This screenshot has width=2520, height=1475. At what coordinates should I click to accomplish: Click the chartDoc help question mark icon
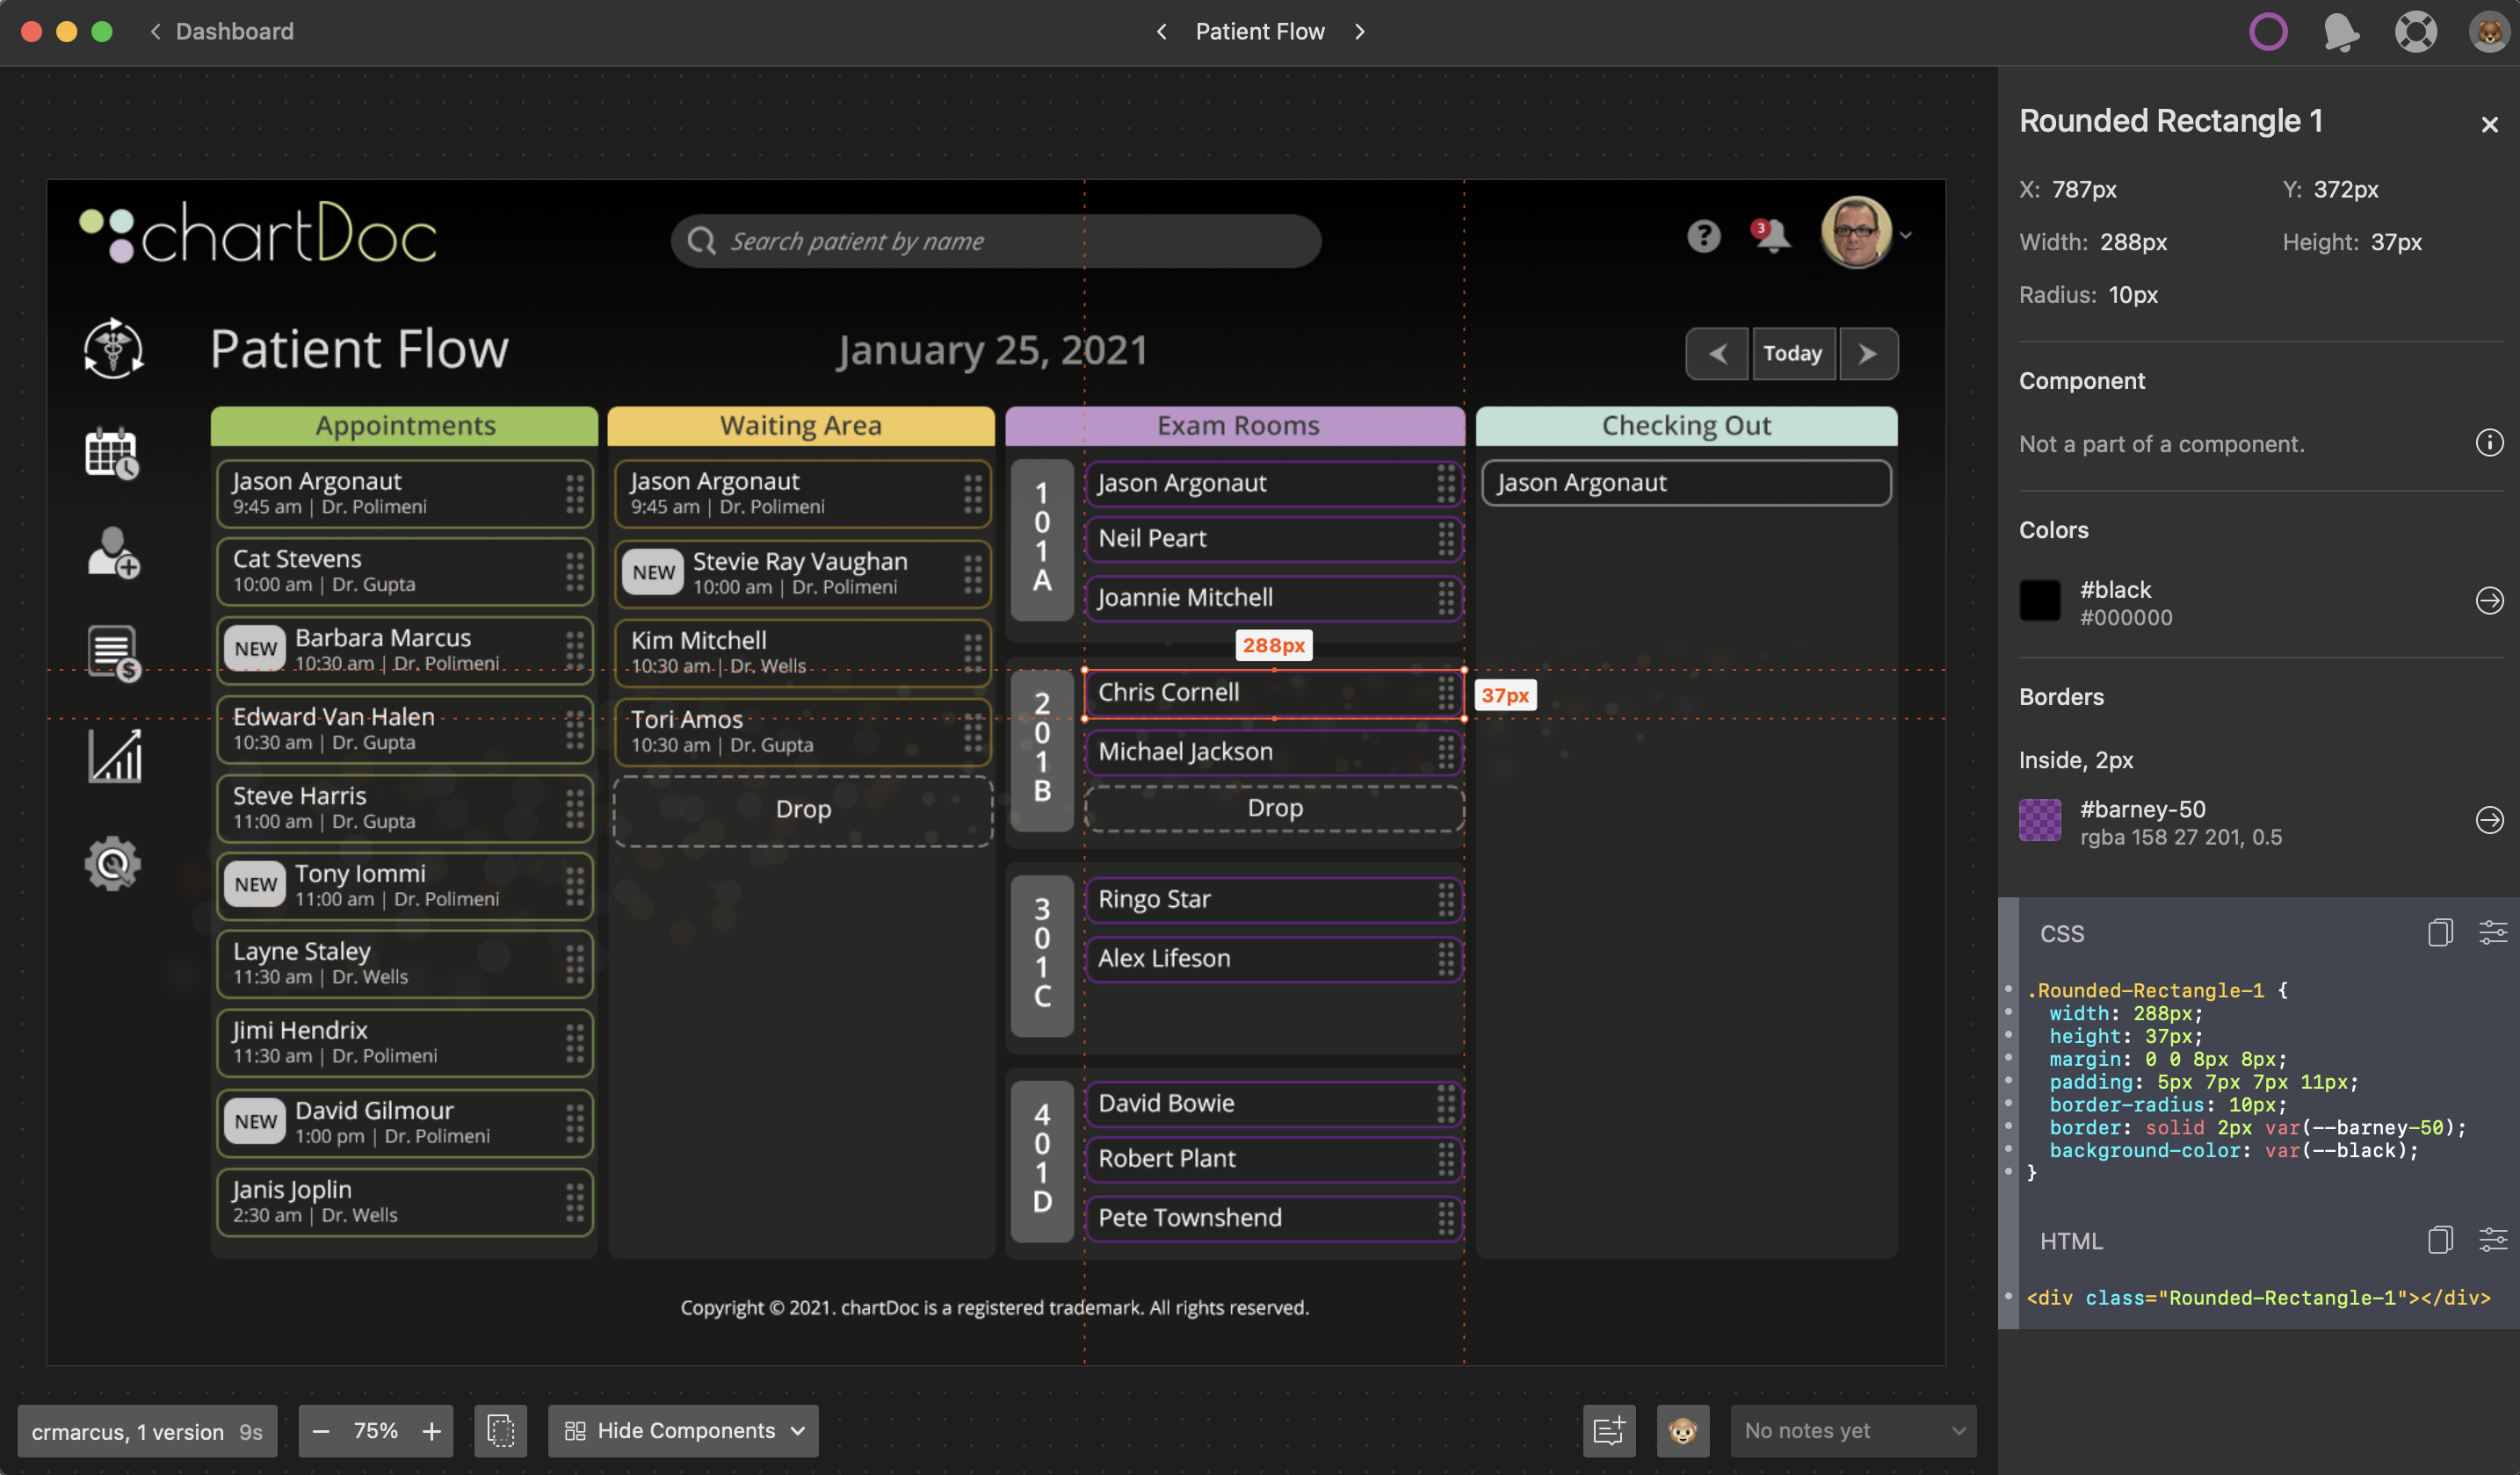(x=1704, y=236)
